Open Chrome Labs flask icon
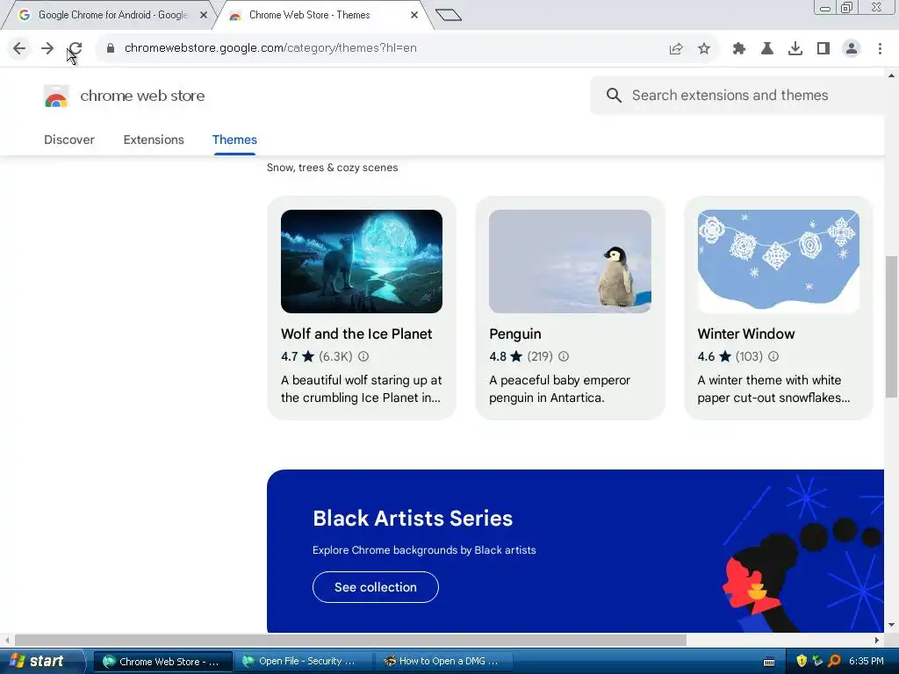The height and width of the screenshot is (674, 899). tap(767, 49)
